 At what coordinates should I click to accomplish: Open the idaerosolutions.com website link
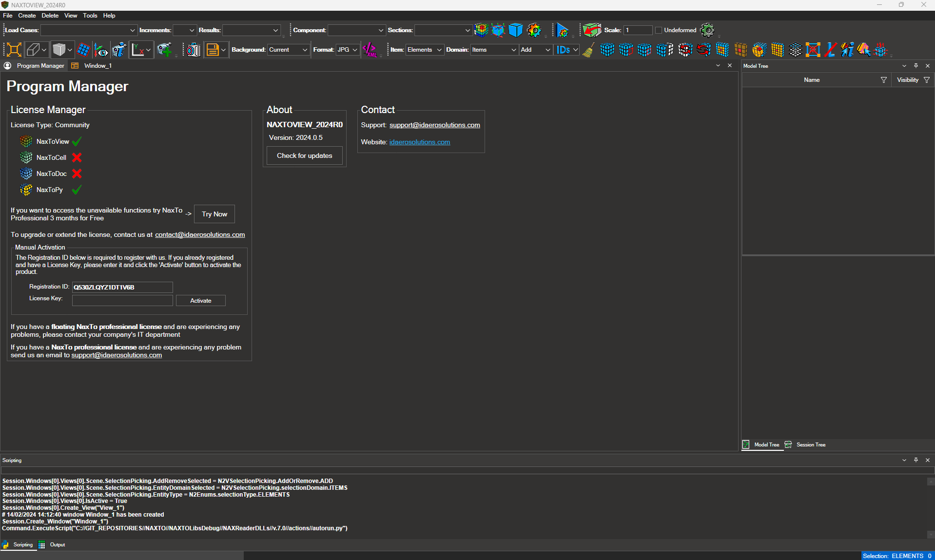pos(419,142)
